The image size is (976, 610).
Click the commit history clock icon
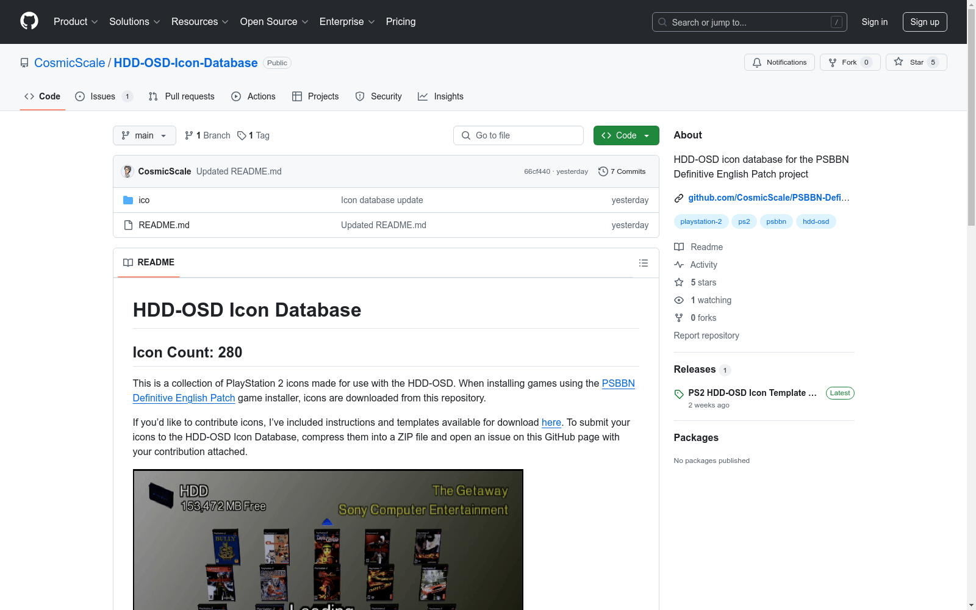tap(603, 171)
